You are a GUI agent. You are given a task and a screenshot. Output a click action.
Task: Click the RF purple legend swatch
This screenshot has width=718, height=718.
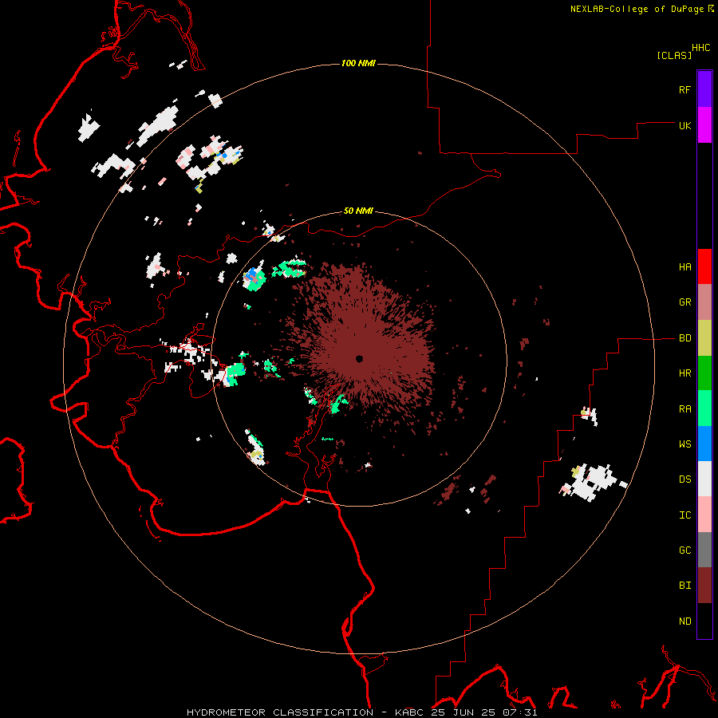coord(704,89)
